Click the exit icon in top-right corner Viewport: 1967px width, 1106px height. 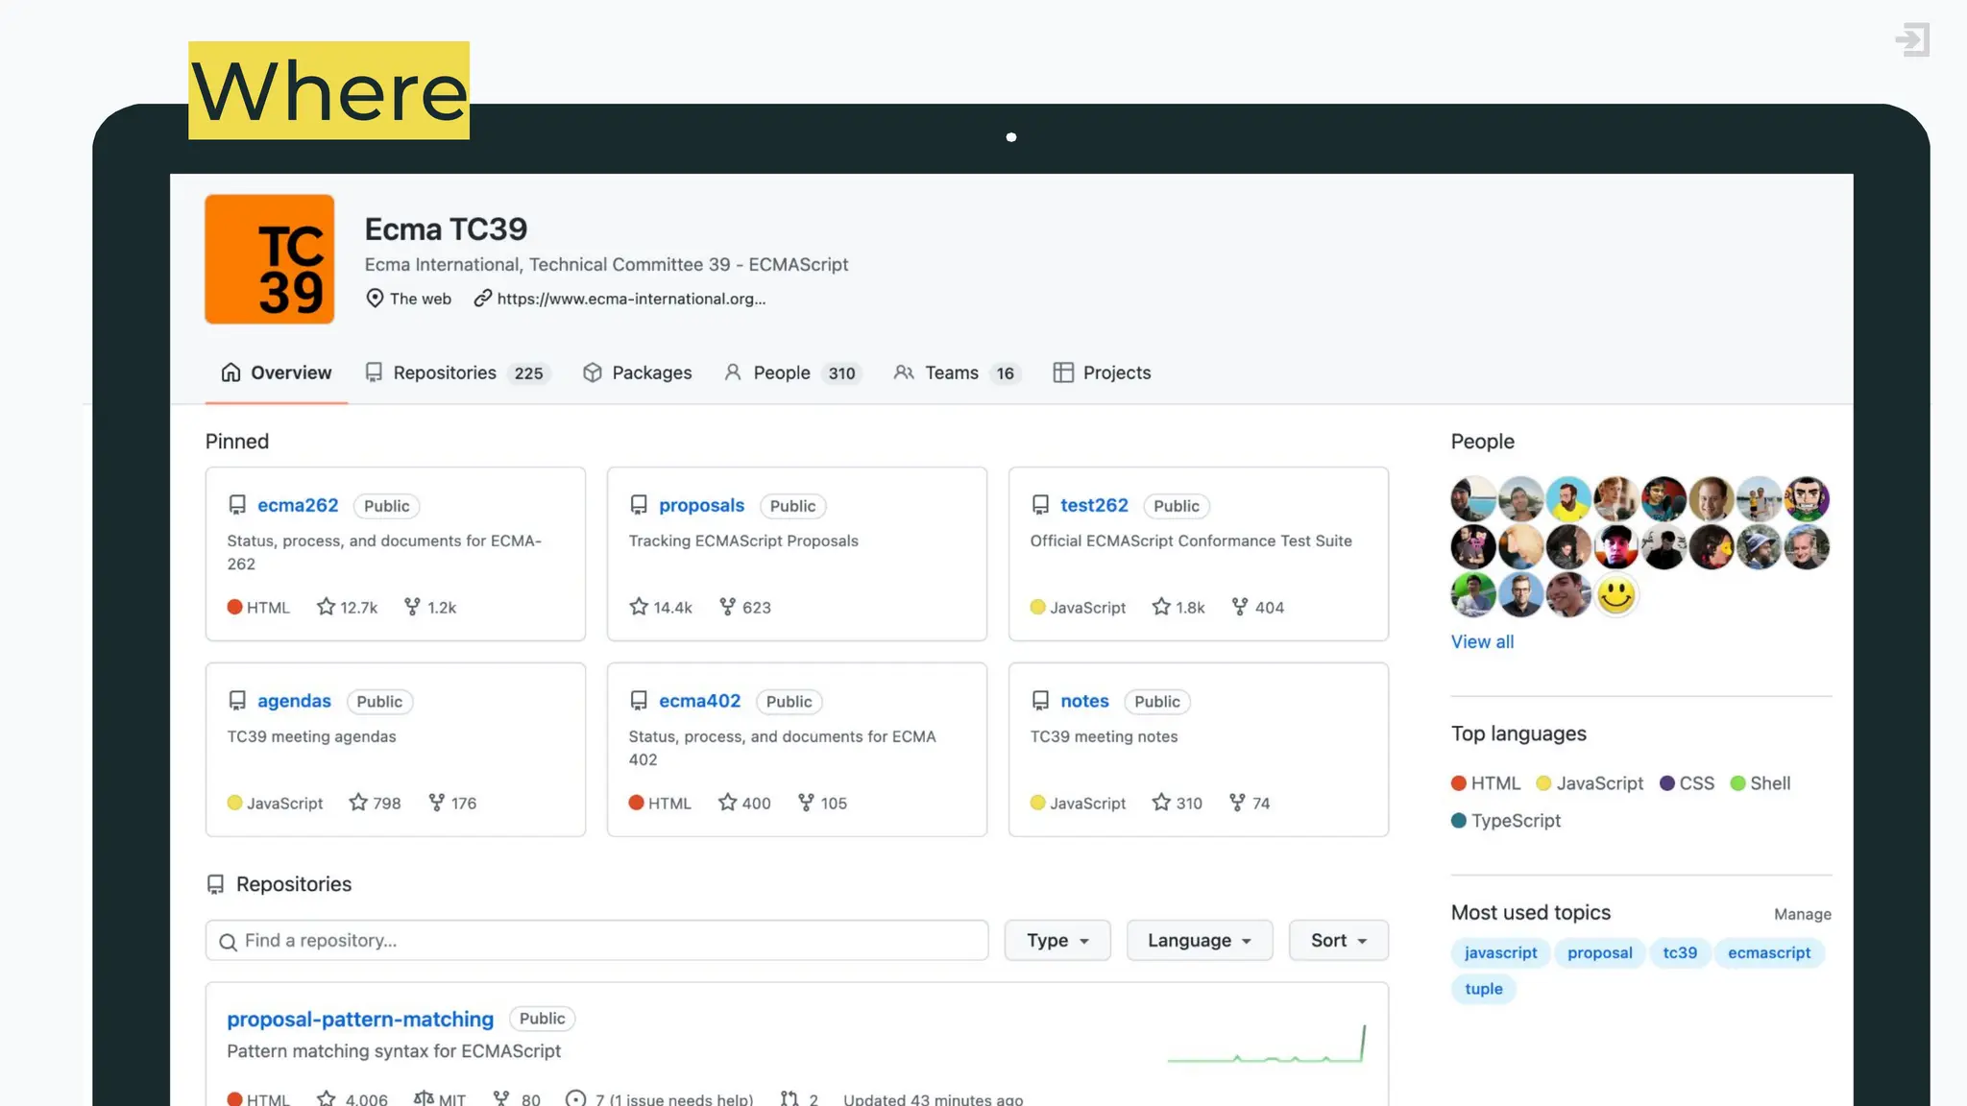[1911, 39]
